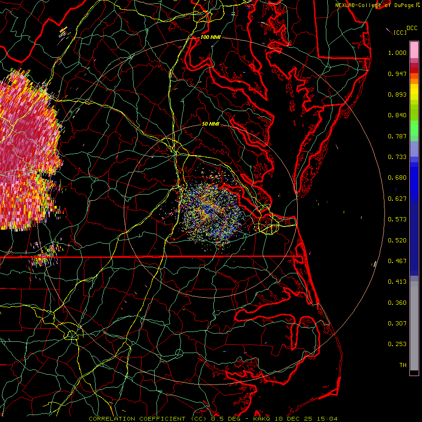Click the 0.627 scale value
Screen dimensions: 422x422
(397, 199)
